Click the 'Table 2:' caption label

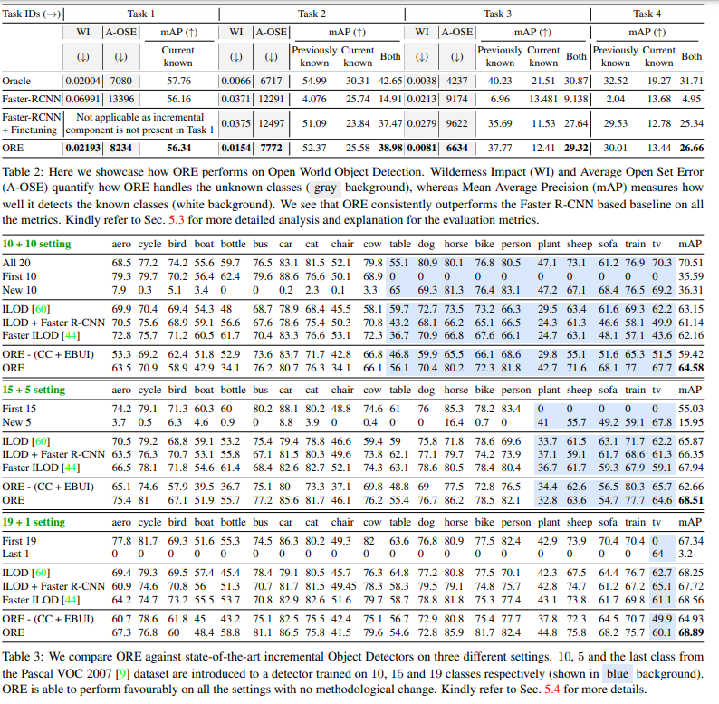coord(23,172)
